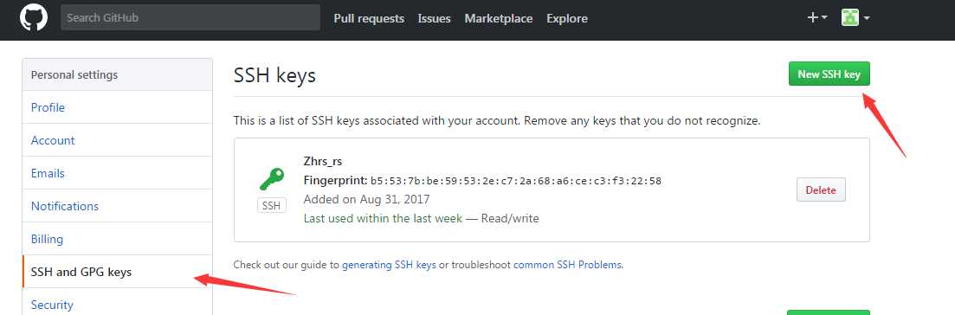Focus the Search GitHub field
Image resolution: width=955 pixels, height=315 pixels.
[x=190, y=17]
